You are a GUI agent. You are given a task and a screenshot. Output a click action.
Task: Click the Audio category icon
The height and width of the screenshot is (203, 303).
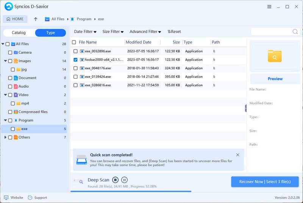pos(16,86)
